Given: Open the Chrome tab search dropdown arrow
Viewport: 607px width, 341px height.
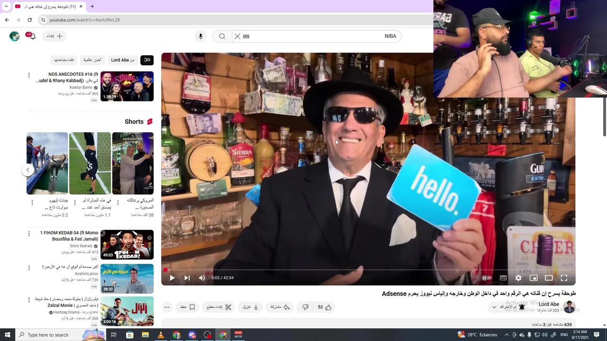Looking at the screenshot, I should (x=6, y=7).
